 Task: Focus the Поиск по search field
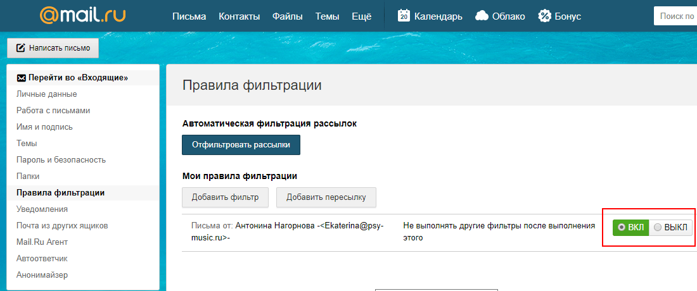(x=675, y=16)
